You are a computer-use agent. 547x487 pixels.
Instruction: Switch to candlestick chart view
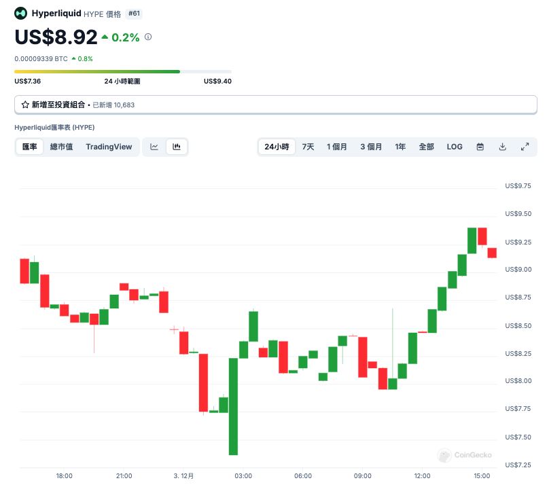(x=177, y=147)
